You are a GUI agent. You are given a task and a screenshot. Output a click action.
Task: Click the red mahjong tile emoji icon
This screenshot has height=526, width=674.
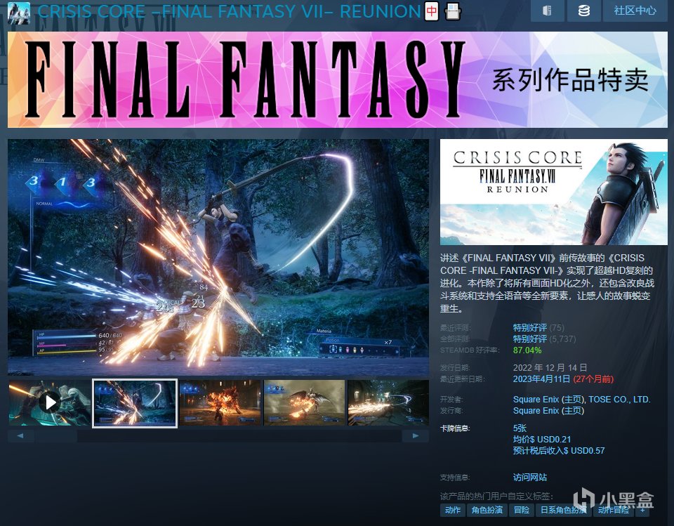[432, 12]
